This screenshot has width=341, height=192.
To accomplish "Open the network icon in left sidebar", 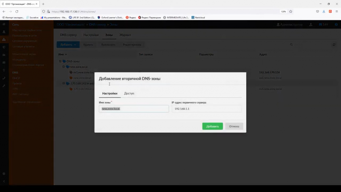I will click(4, 39).
